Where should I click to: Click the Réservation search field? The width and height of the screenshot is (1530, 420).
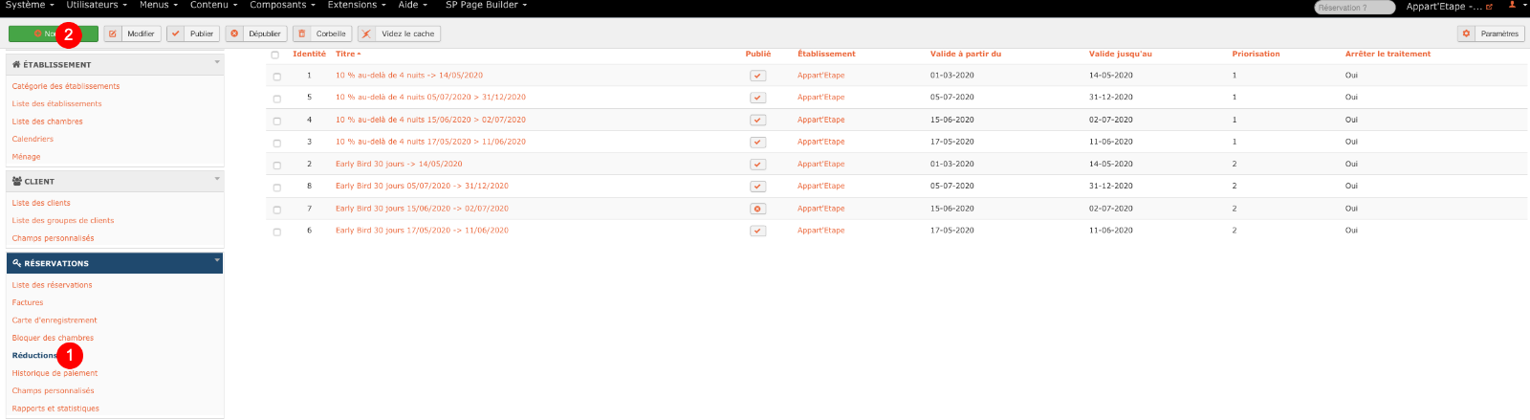click(1353, 8)
